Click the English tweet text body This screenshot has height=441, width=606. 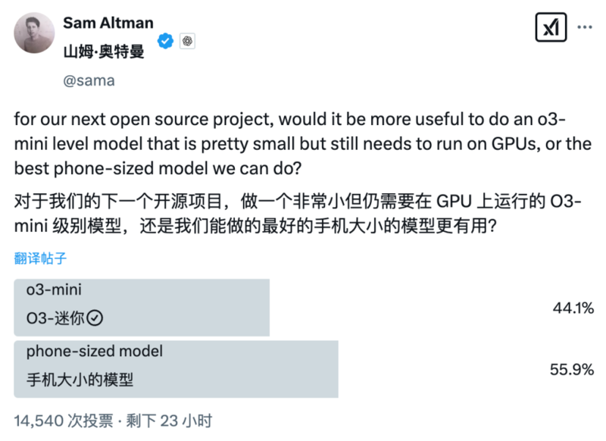[302, 144]
